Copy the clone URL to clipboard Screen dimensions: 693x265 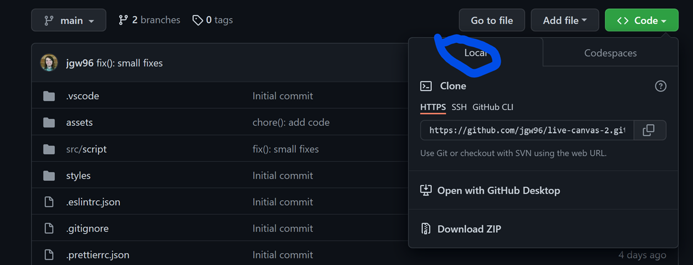coord(649,130)
